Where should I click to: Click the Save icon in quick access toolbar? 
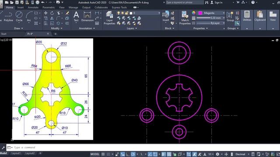tap(17, 3)
